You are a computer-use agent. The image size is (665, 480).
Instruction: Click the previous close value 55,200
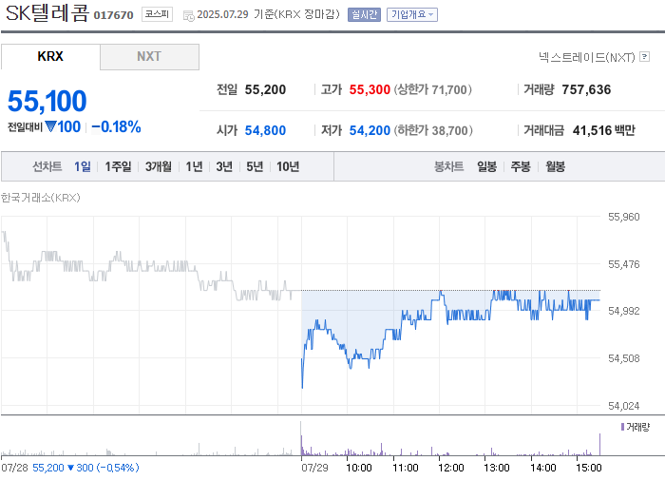pos(265,89)
